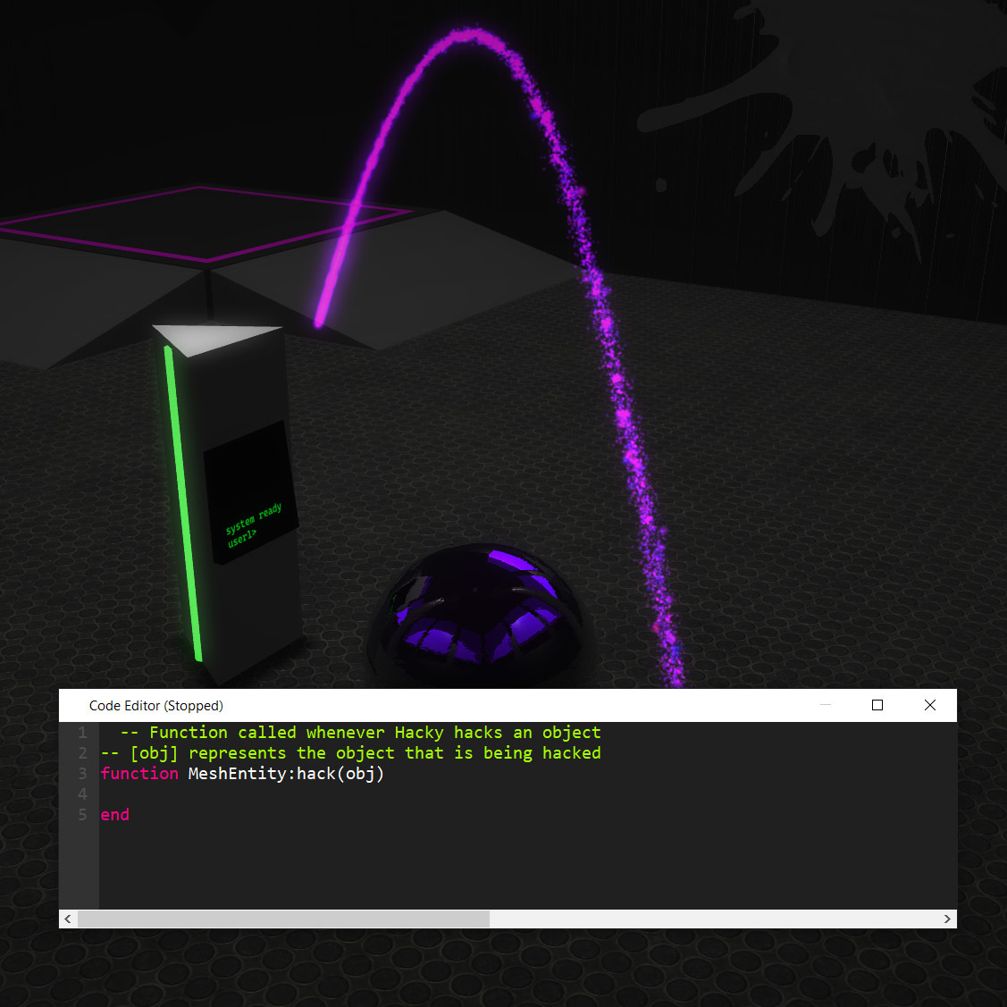Screen dimensions: 1007x1007
Task: Place cursor on the 'Function called whenever' comment
Action: point(360,733)
